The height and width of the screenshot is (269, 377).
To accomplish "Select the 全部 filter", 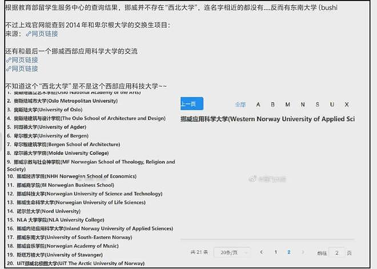I will pos(240,105).
